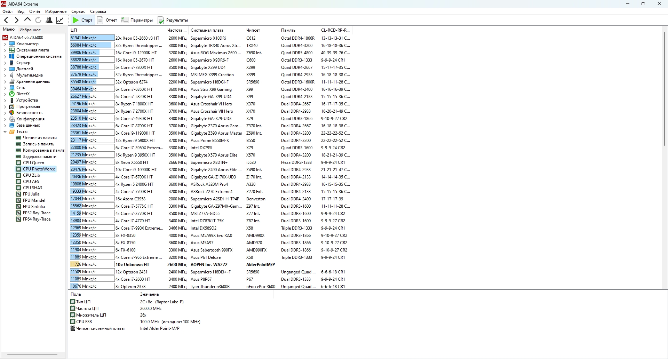Select CPU AES test icon

(x=18, y=182)
